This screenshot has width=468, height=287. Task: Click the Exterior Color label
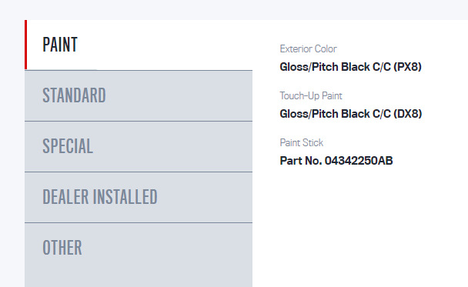coord(308,49)
